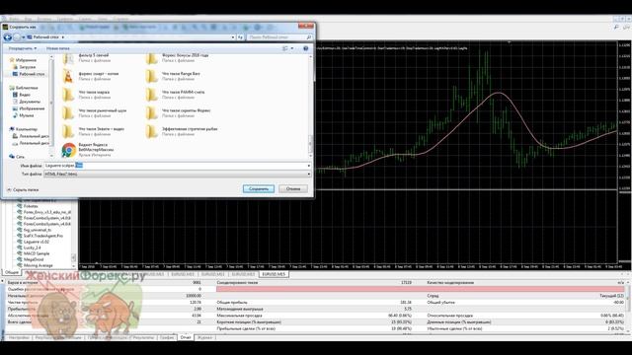
Task: Click the Отмена button
Action: pos(293,188)
